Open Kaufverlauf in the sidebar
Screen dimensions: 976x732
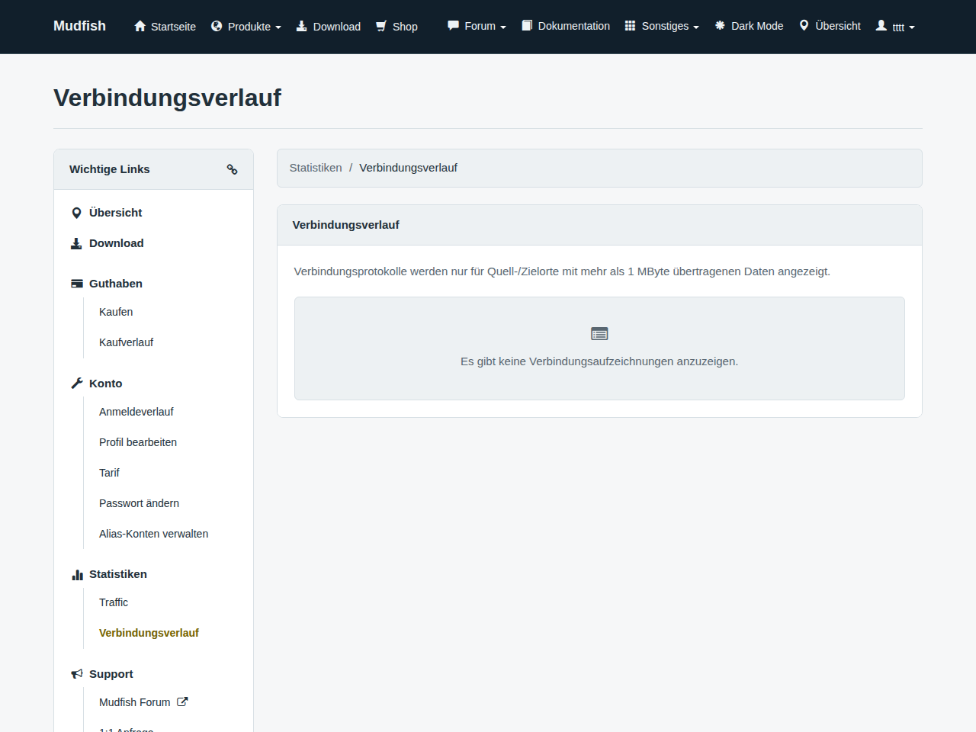(126, 342)
